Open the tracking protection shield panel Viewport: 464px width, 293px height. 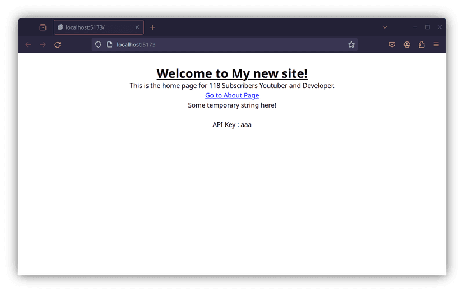[98, 45]
